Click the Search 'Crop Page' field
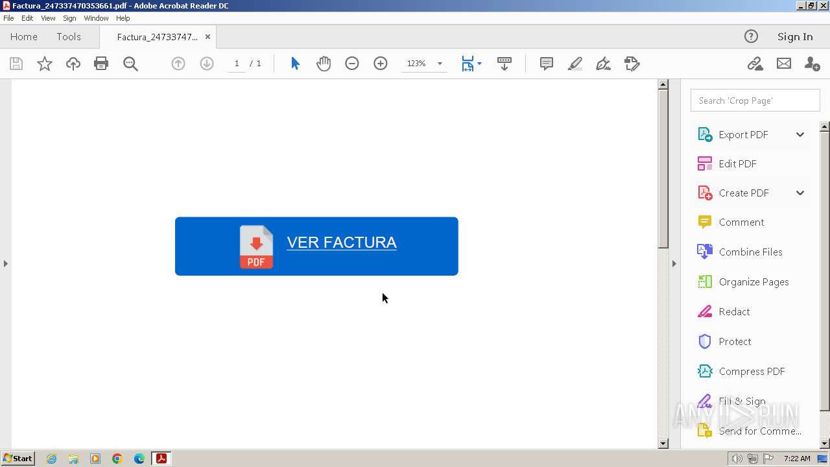Screen dimensions: 830x467 [755, 101]
